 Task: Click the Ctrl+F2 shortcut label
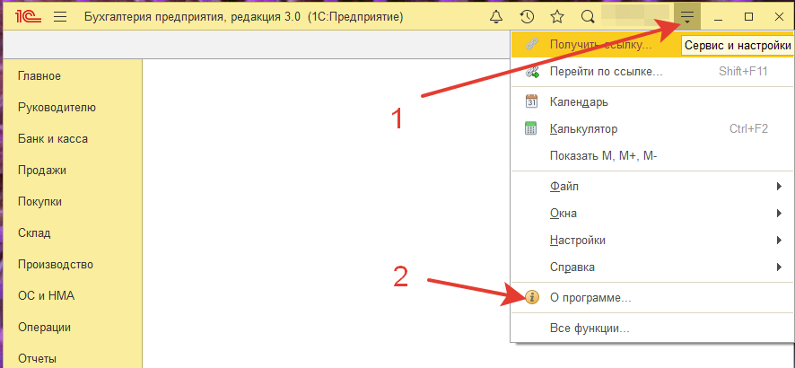[749, 128]
